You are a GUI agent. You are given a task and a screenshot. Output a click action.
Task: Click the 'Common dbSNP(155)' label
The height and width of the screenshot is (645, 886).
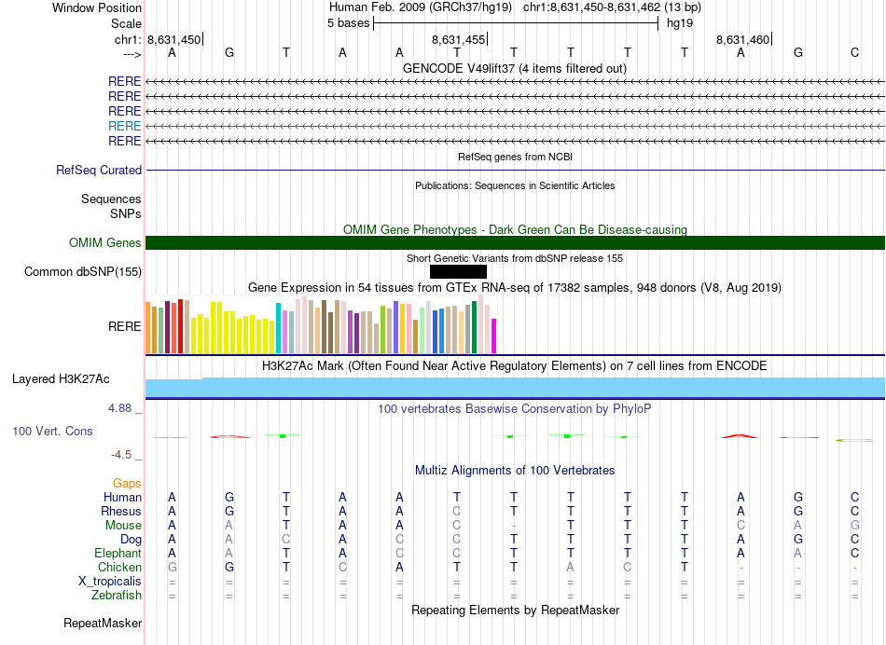pos(83,271)
